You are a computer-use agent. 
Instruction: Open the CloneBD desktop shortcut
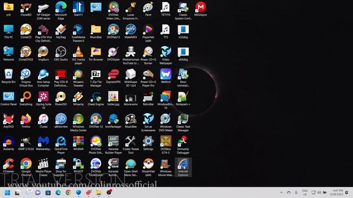(26, 9)
